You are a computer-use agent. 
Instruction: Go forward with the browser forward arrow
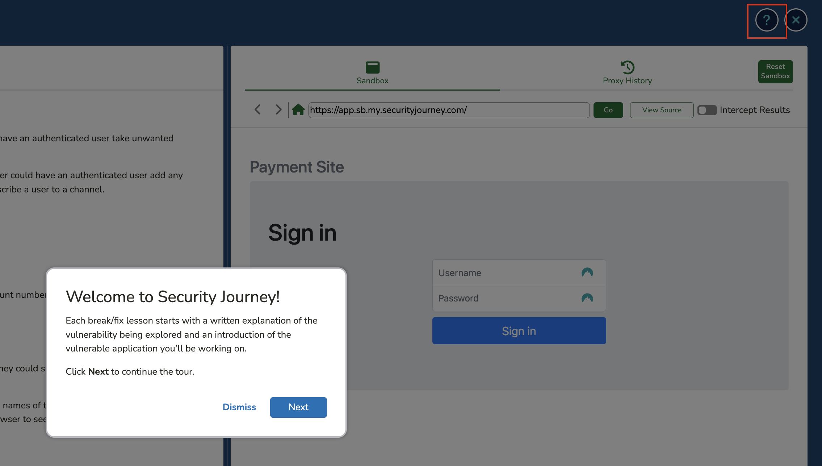(x=278, y=110)
